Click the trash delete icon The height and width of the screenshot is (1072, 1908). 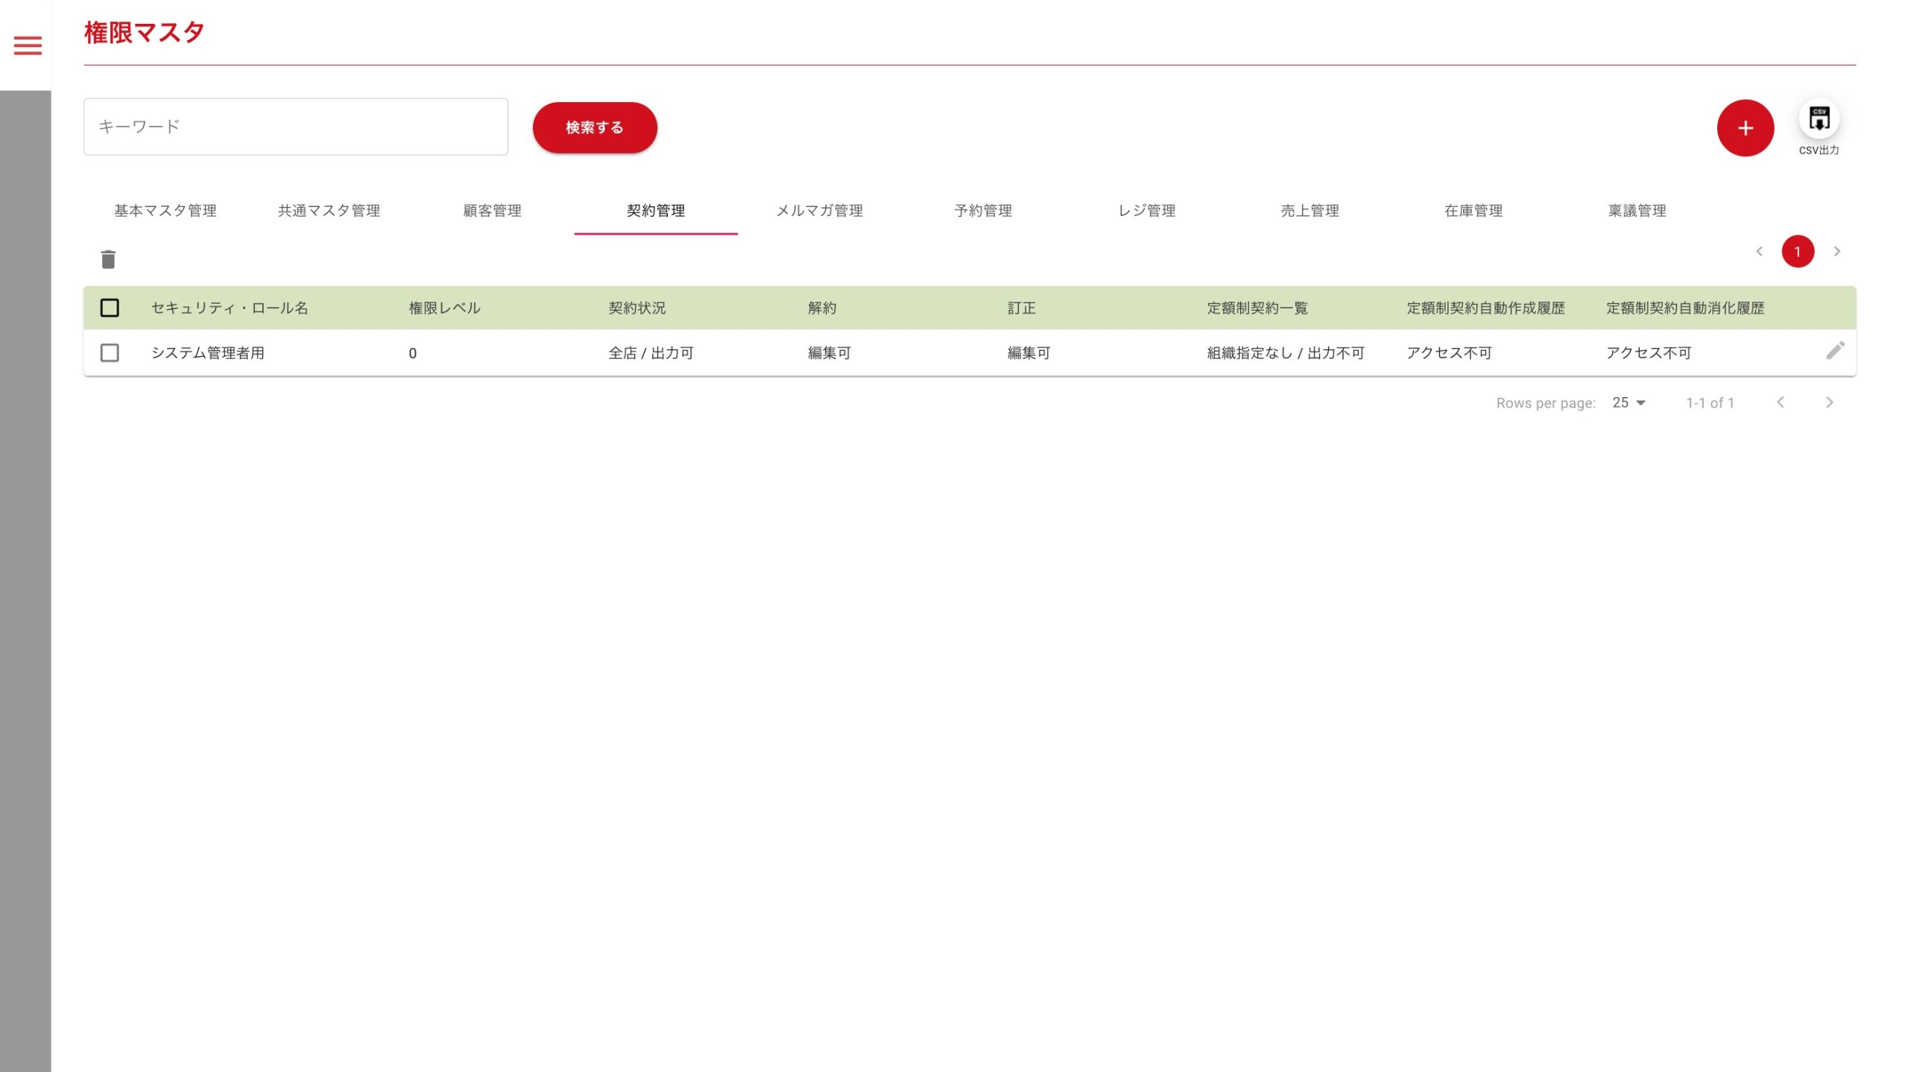(x=108, y=259)
